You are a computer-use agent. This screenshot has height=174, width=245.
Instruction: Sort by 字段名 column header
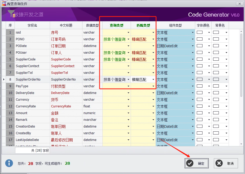(32, 25)
